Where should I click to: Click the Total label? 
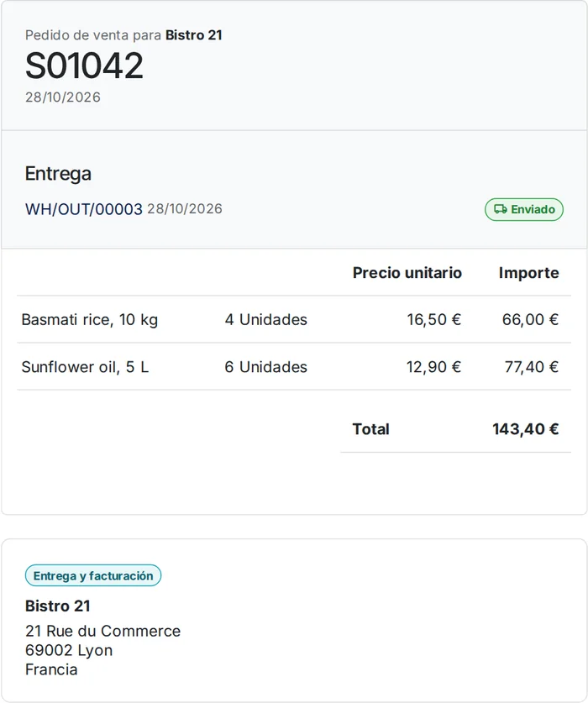(370, 429)
